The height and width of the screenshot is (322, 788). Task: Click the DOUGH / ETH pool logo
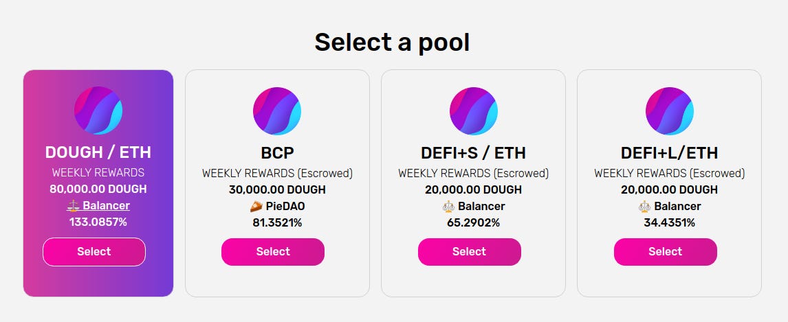point(98,111)
